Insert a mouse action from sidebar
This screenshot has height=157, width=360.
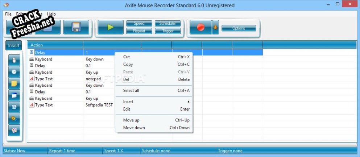14,60
